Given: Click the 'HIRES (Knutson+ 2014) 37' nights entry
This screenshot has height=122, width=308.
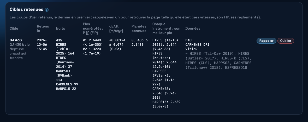Looking at the screenshot, I should [65, 62].
